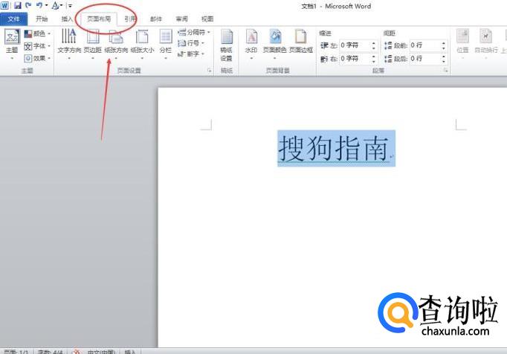Expand the theme 颜色 dropdown

pyautogui.click(x=37, y=33)
